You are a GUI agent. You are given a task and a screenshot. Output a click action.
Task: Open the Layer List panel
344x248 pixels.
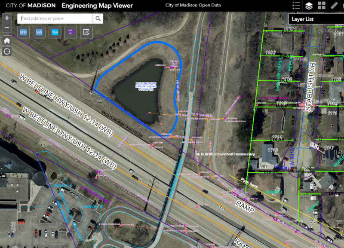point(309,6)
